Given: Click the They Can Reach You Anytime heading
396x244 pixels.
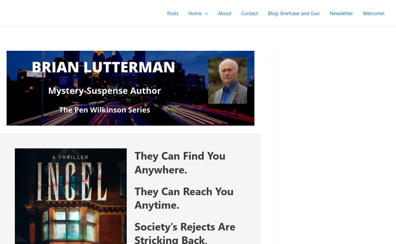Looking at the screenshot, I should [184, 198].
